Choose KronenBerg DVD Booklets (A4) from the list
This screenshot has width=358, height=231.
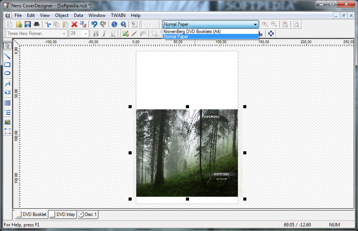[x=210, y=32]
